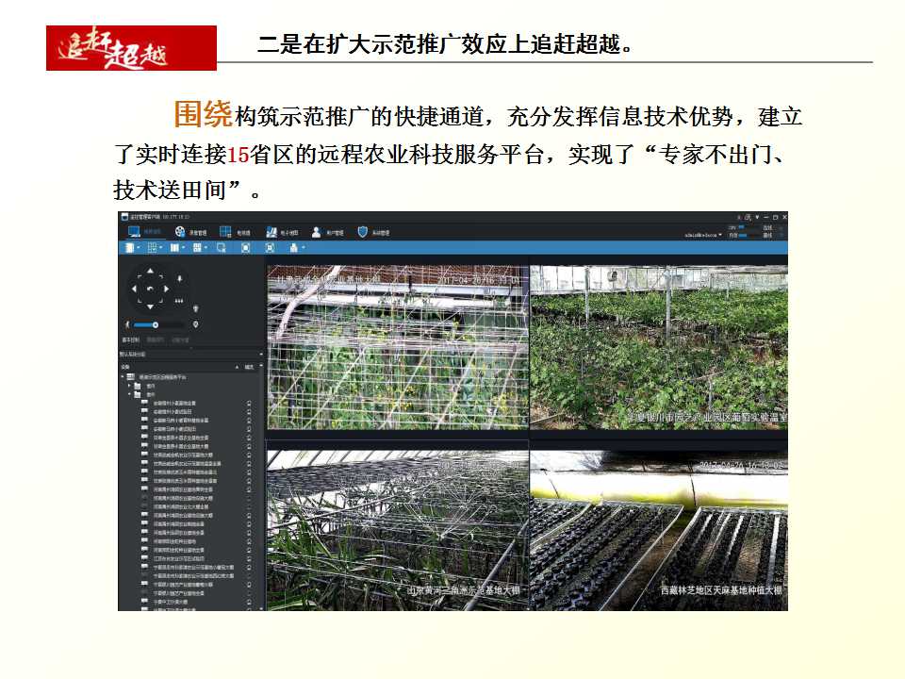Click the PTZ center auto-rotate button
Image resolution: width=905 pixels, height=679 pixels.
click(x=149, y=289)
